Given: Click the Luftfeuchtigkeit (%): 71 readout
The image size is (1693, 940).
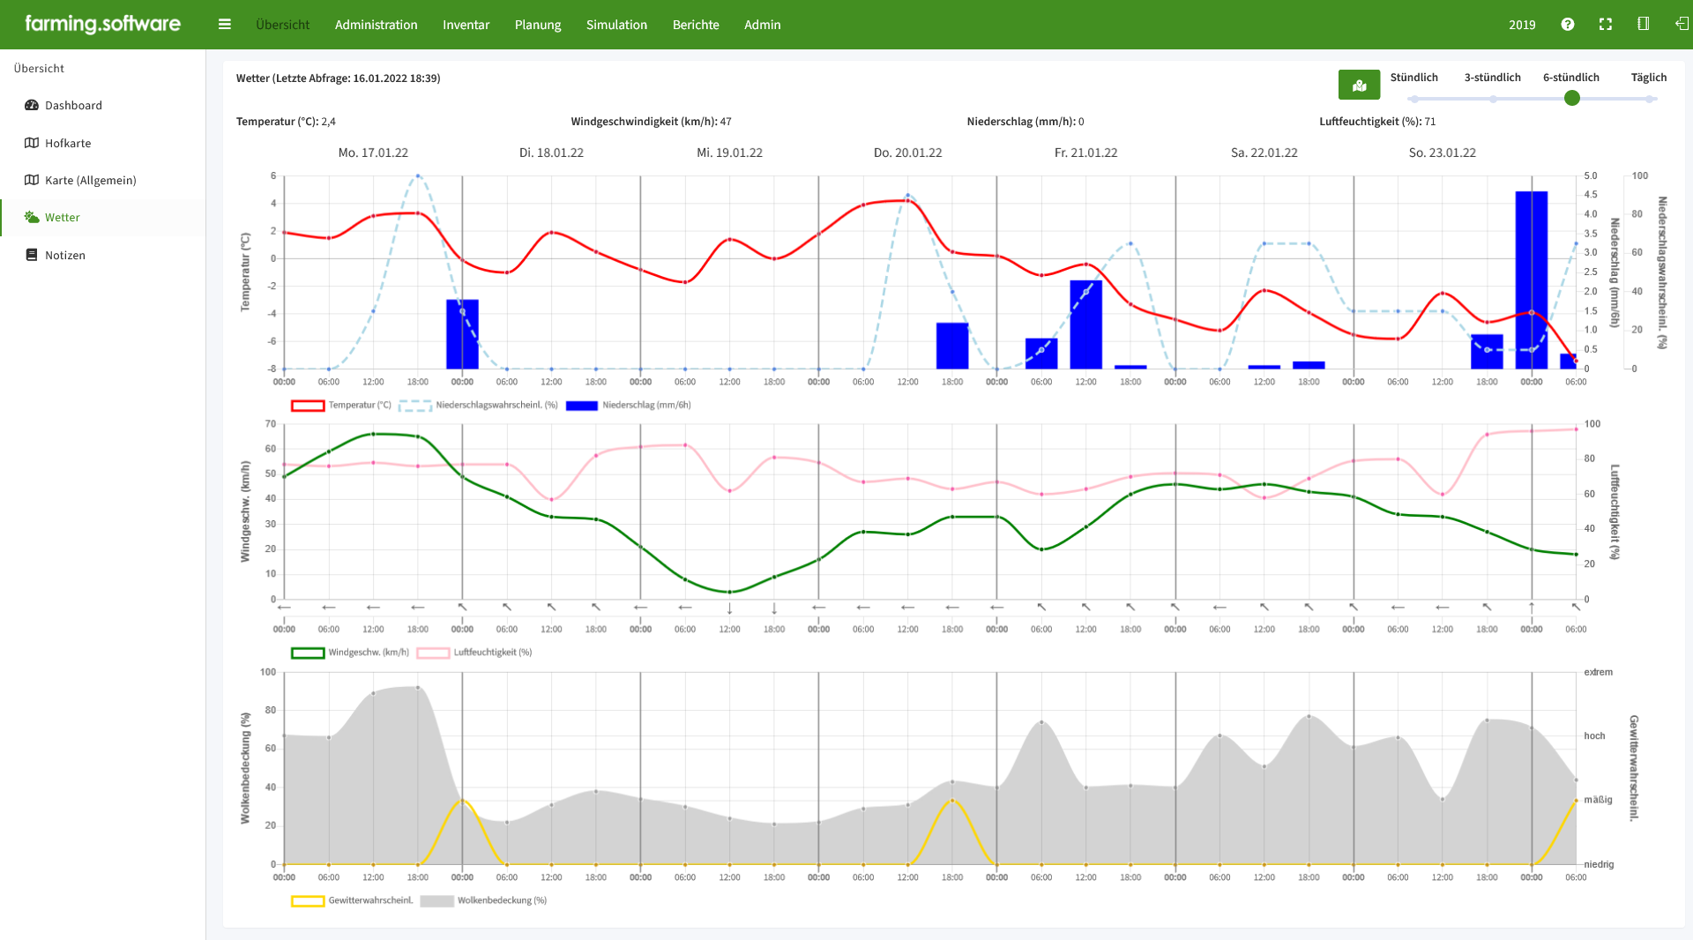Looking at the screenshot, I should click(x=1377, y=122).
